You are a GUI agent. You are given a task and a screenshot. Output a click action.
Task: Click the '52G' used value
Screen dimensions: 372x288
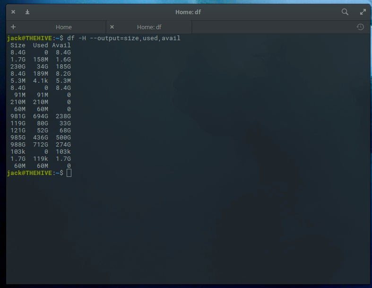tap(42, 131)
